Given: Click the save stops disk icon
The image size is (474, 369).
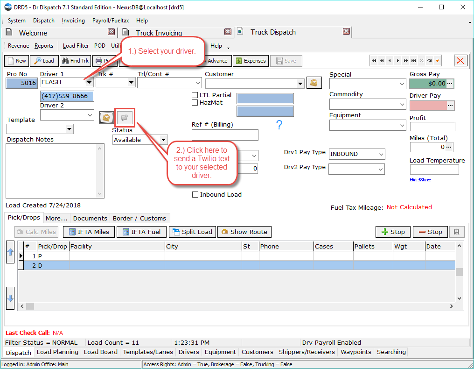Looking at the screenshot, I should click(x=456, y=232).
